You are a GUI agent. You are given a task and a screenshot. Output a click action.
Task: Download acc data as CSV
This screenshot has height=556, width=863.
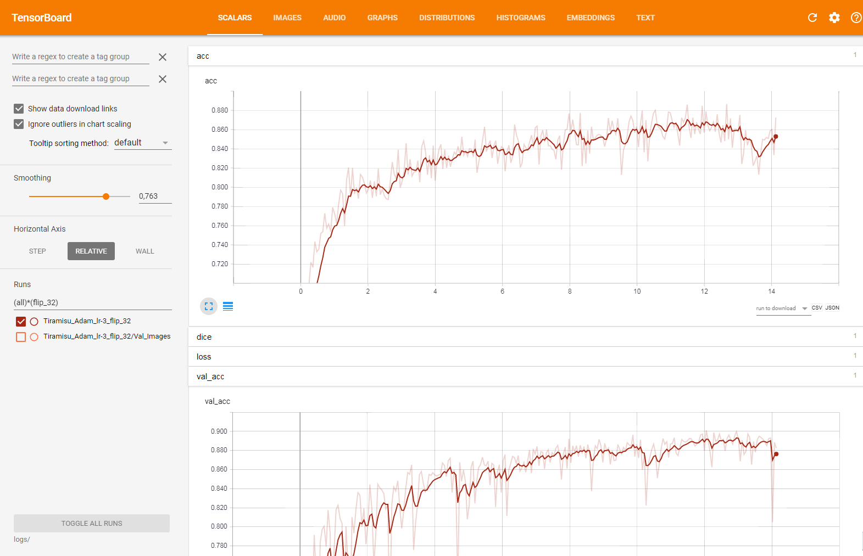click(817, 308)
